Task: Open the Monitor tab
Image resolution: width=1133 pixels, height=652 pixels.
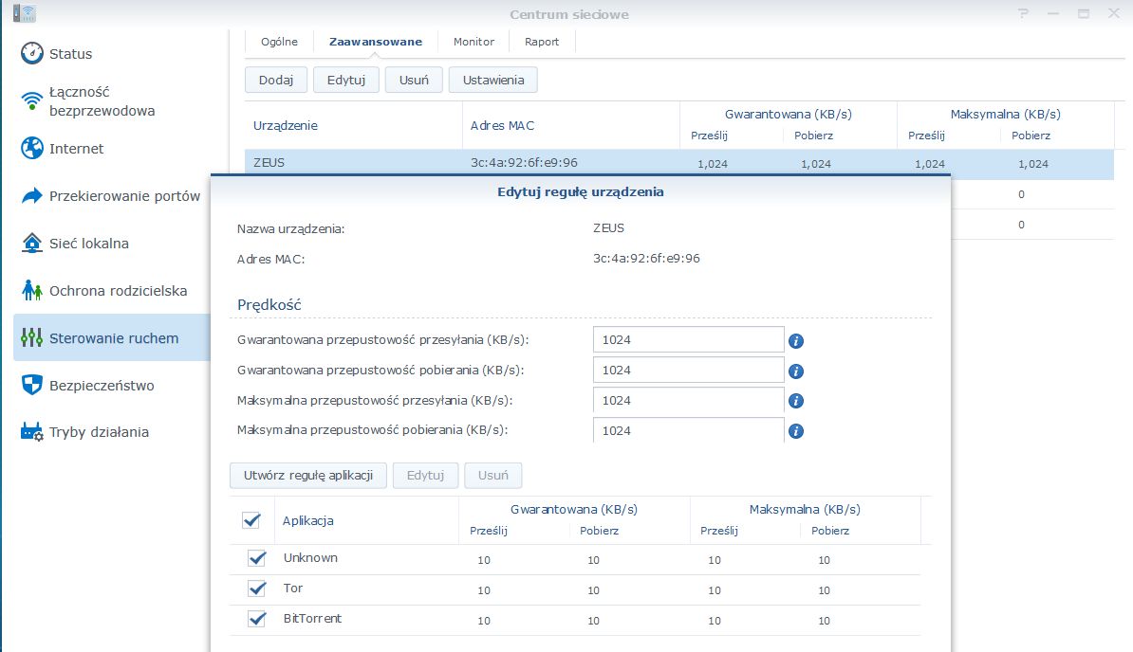Action: pos(474,42)
